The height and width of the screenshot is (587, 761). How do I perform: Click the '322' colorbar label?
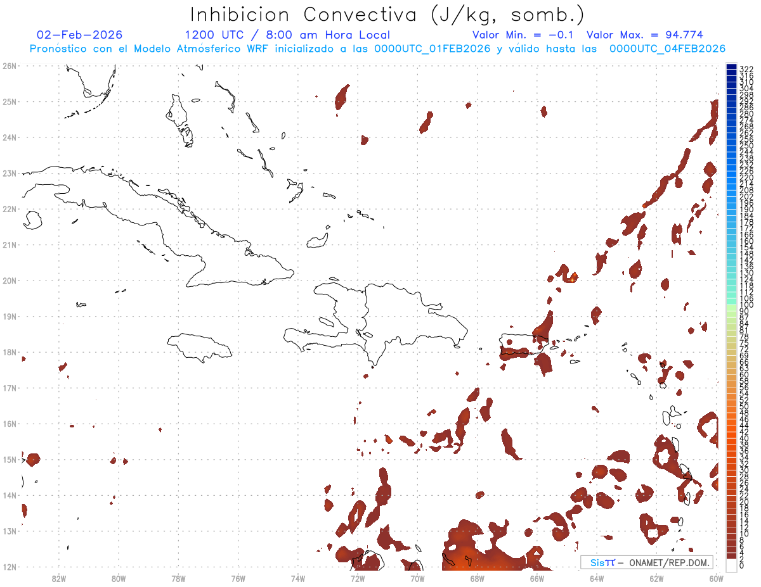point(746,68)
